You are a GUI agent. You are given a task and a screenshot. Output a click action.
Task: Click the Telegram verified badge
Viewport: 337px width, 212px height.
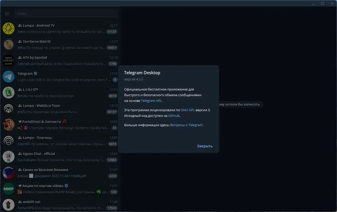35,73
